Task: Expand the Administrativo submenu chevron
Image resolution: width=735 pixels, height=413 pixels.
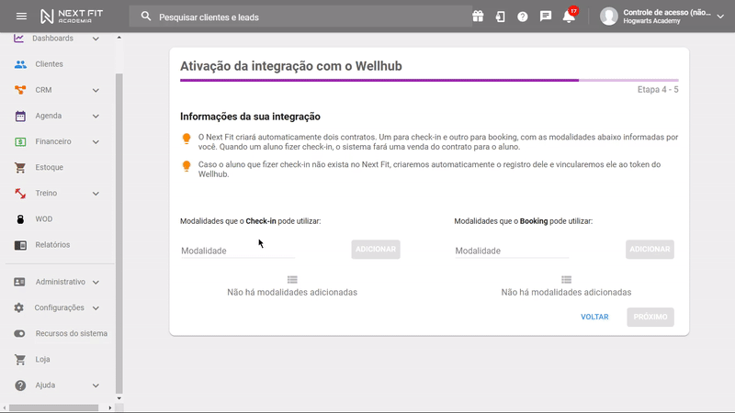Action: tap(96, 282)
